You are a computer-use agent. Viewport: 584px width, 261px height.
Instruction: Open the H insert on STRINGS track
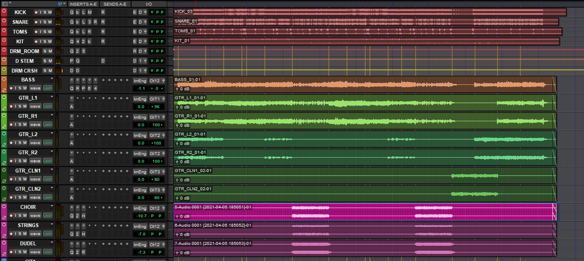point(83,234)
